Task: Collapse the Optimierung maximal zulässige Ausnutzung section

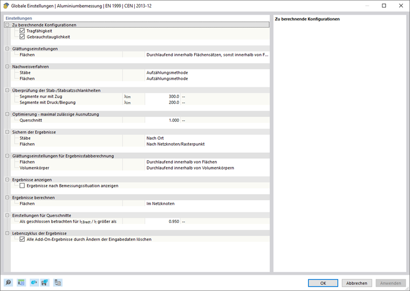Action: (x=8, y=114)
